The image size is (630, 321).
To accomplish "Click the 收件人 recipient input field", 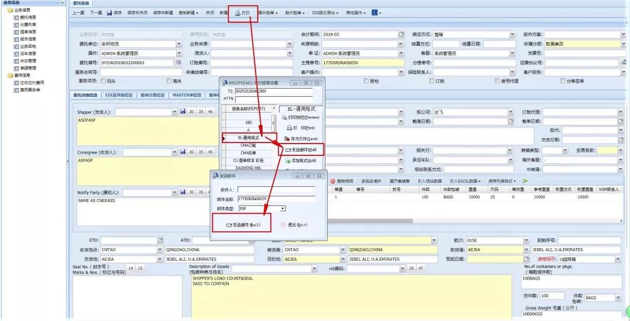I will (x=276, y=190).
